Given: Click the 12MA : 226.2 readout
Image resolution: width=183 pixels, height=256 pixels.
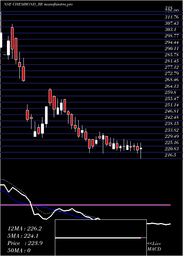Looking at the screenshot, I should 25,229.
